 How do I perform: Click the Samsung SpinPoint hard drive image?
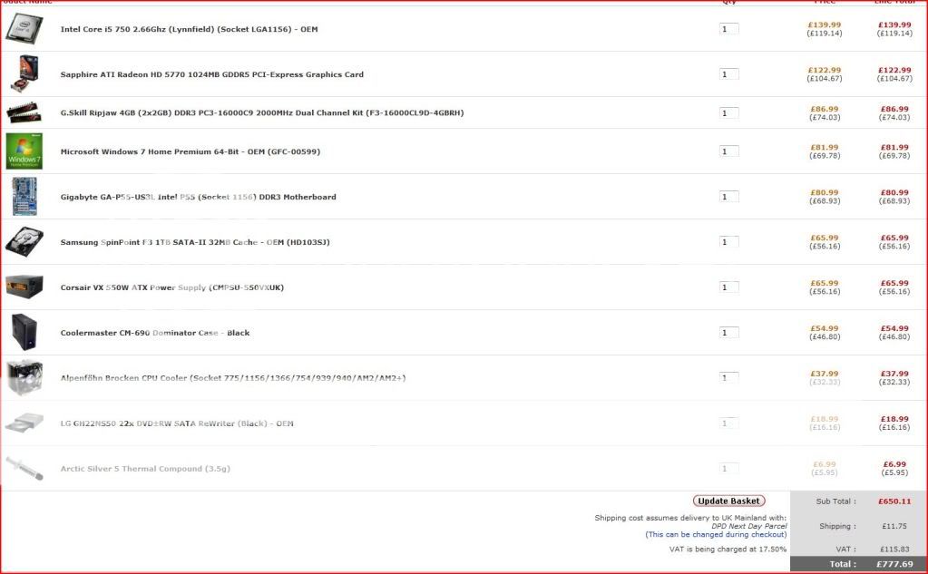click(24, 242)
